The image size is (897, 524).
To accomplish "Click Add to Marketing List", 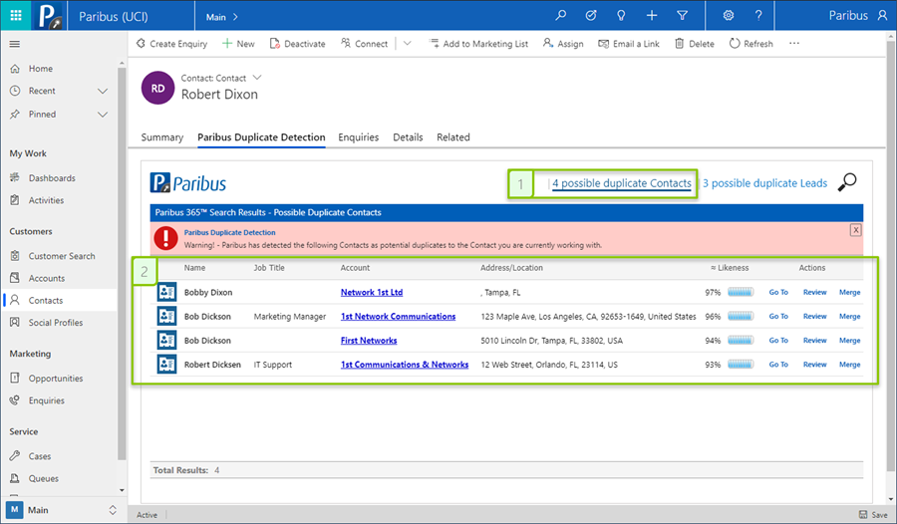I will (x=478, y=44).
